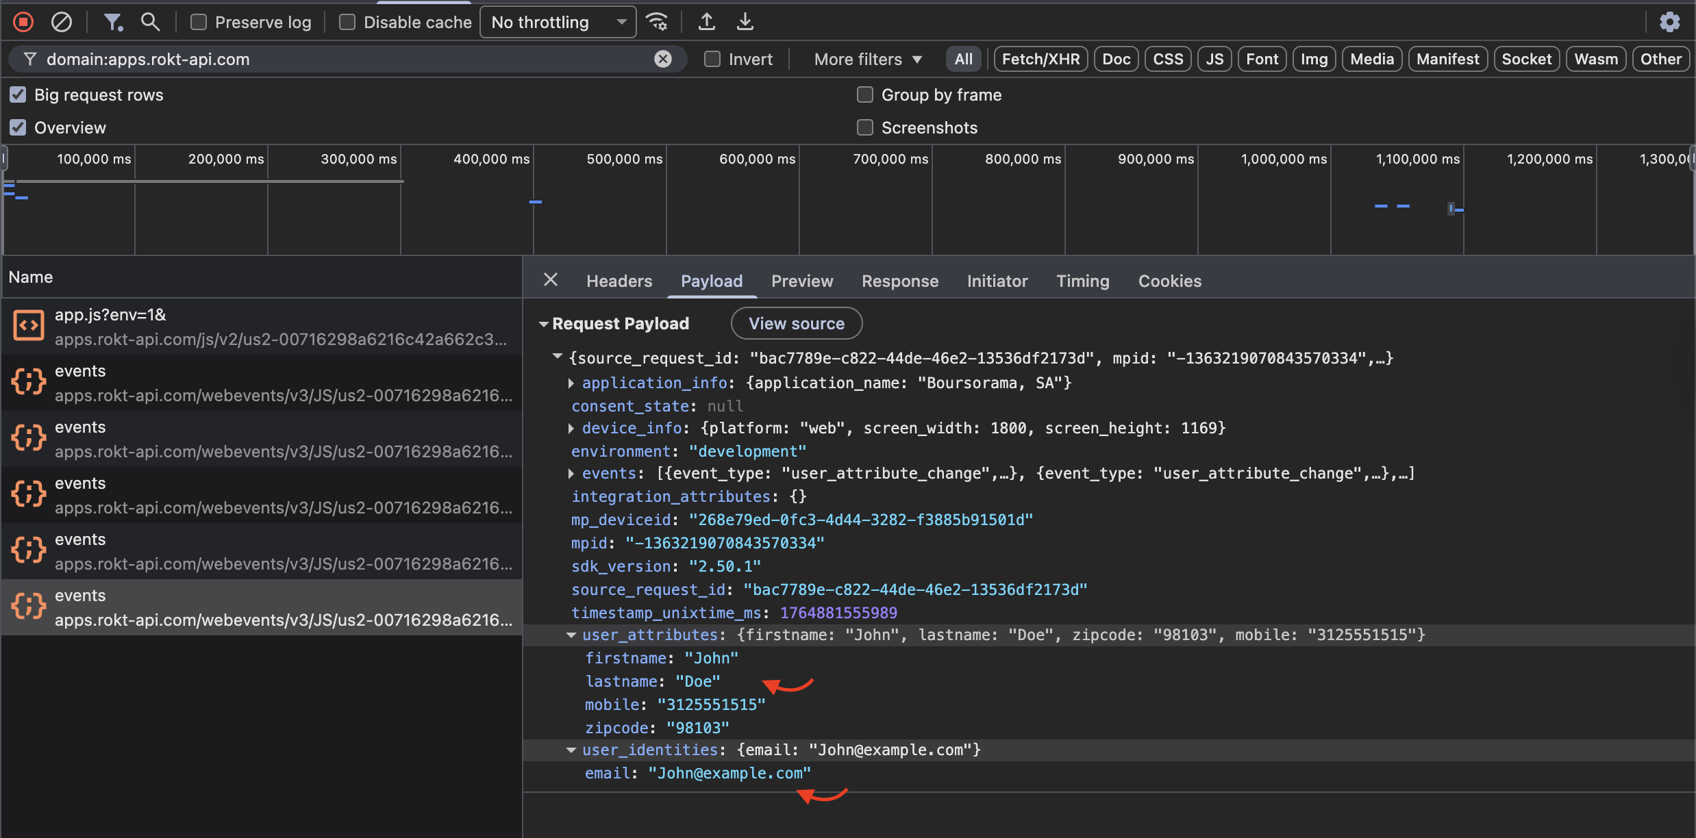
Task: Close the request details pane
Action: tap(551, 279)
